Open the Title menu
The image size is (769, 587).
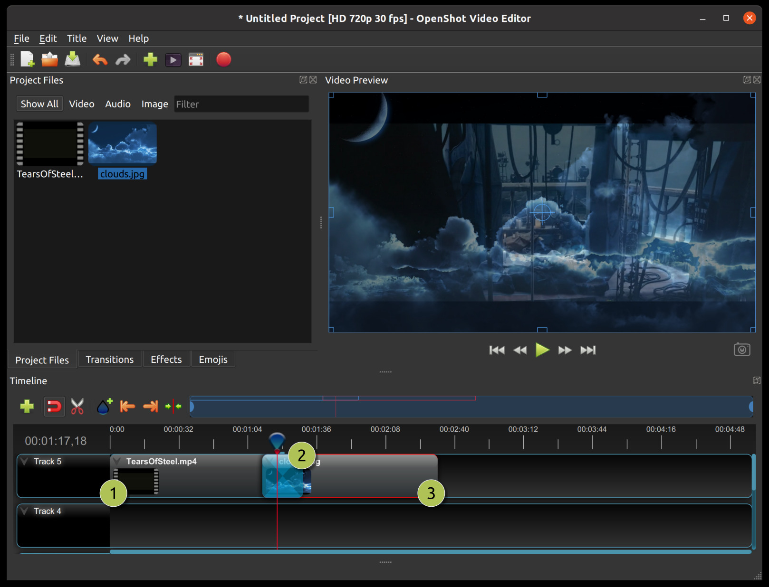point(77,38)
